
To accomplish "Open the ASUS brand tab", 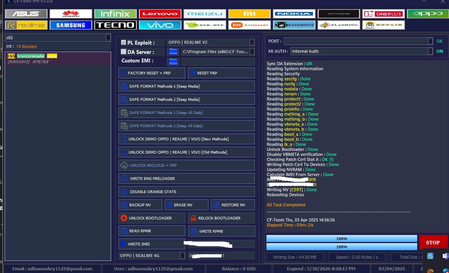I will 26,14.
